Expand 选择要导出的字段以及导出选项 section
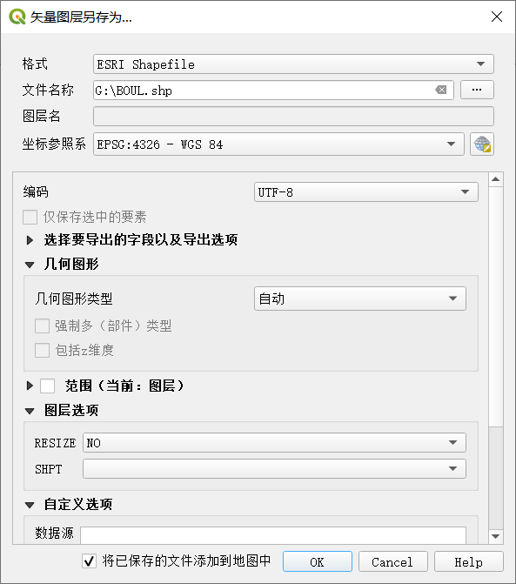 (30, 240)
